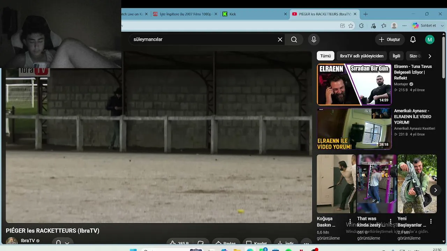Run the YouTube search with magnifier button
This screenshot has width=447, height=251.
tap(294, 39)
